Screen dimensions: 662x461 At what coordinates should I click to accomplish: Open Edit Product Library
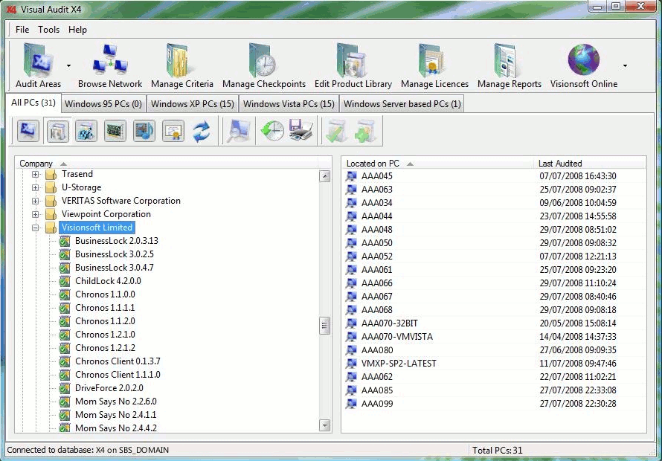[x=353, y=66]
